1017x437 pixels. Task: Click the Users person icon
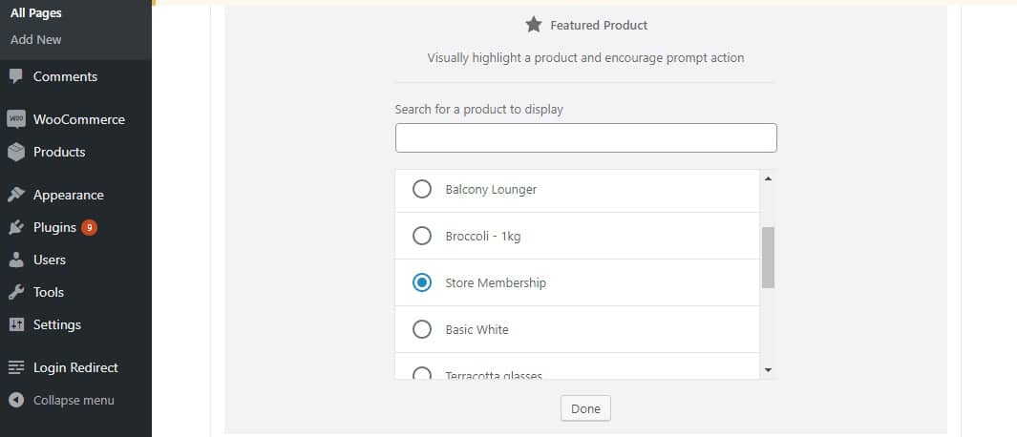16,260
